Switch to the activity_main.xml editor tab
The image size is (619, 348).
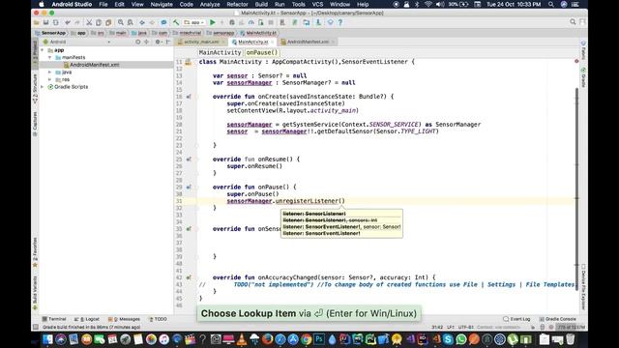click(201, 42)
